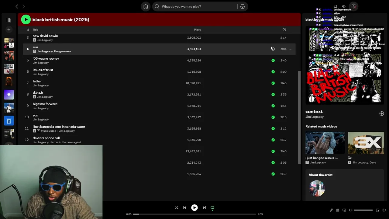The width and height of the screenshot is (389, 219).
Task: Skip to the next track
Action: pyautogui.click(x=204, y=208)
